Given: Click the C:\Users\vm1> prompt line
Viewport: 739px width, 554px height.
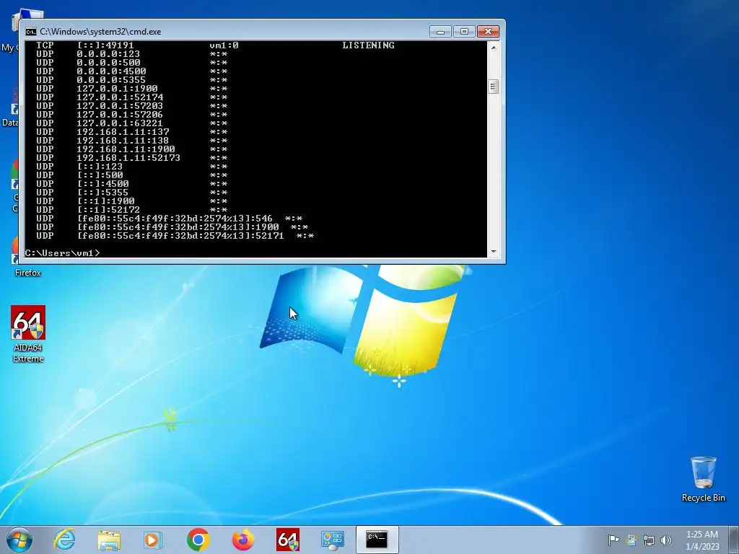Looking at the screenshot, I should click(x=62, y=253).
